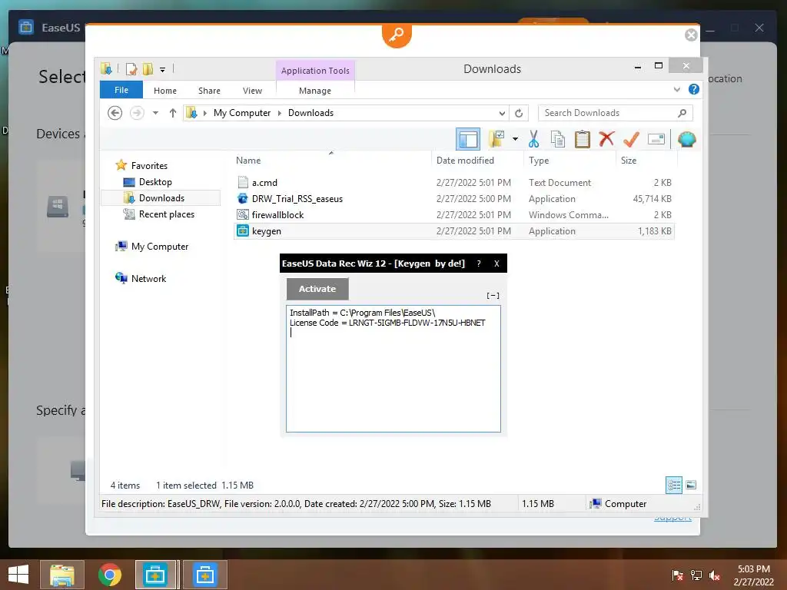The height and width of the screenshot is (590, 787).
Task: Select Downloads in the navigation pane
Action: 161,197
